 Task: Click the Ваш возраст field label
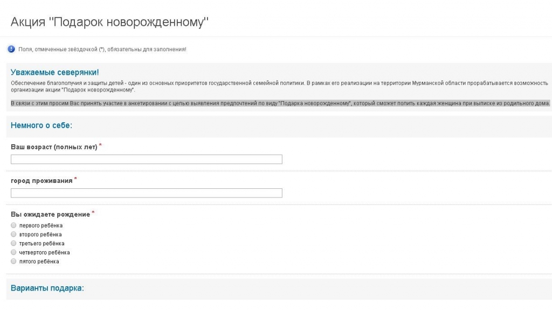point(54,147)
